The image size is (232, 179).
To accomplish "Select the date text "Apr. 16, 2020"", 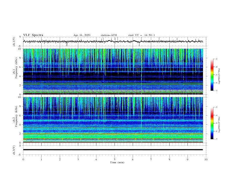I will pyautogui.click(x=82, y=35).
